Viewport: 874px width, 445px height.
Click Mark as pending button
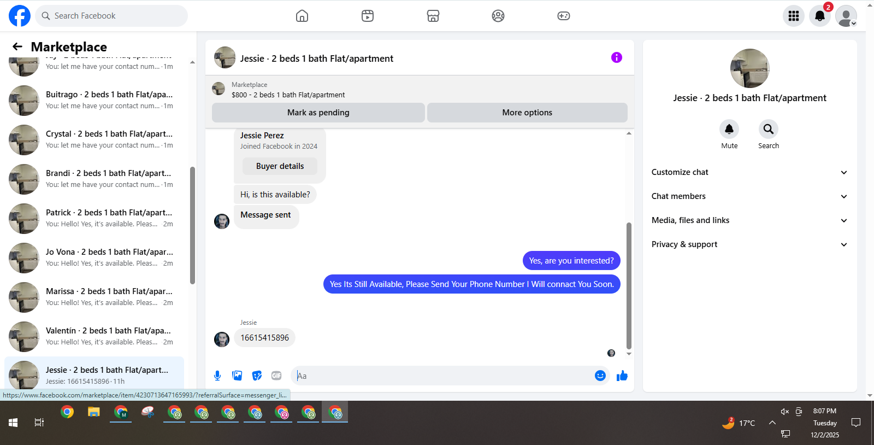pos(318,113)
